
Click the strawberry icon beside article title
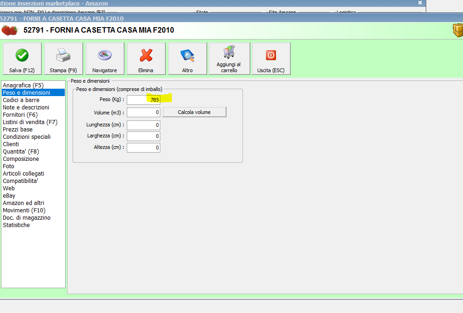click(10, 30)
